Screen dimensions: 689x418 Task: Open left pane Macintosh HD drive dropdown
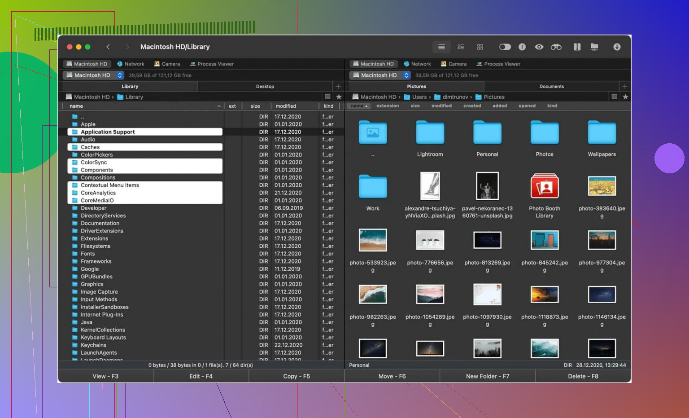(x=120, y=75)
